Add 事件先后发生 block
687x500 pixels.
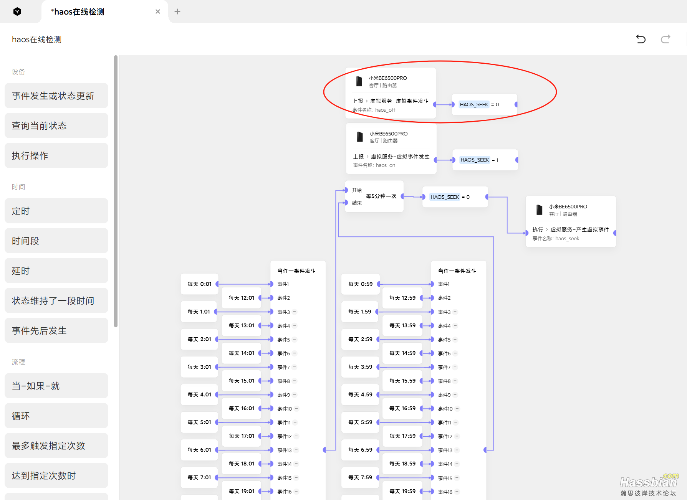[56, 330]
